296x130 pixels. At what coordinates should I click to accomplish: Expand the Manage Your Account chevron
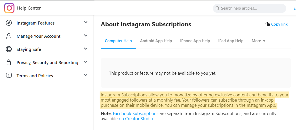(x=86, y=36)
